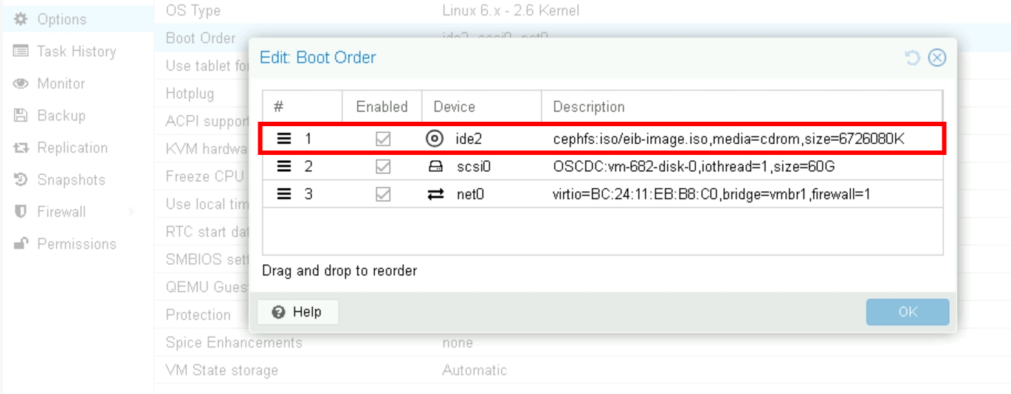Viewport: 1011px width, 394px height.
Task: Click the reset icon in dialog header
Action: click(913, 58)
